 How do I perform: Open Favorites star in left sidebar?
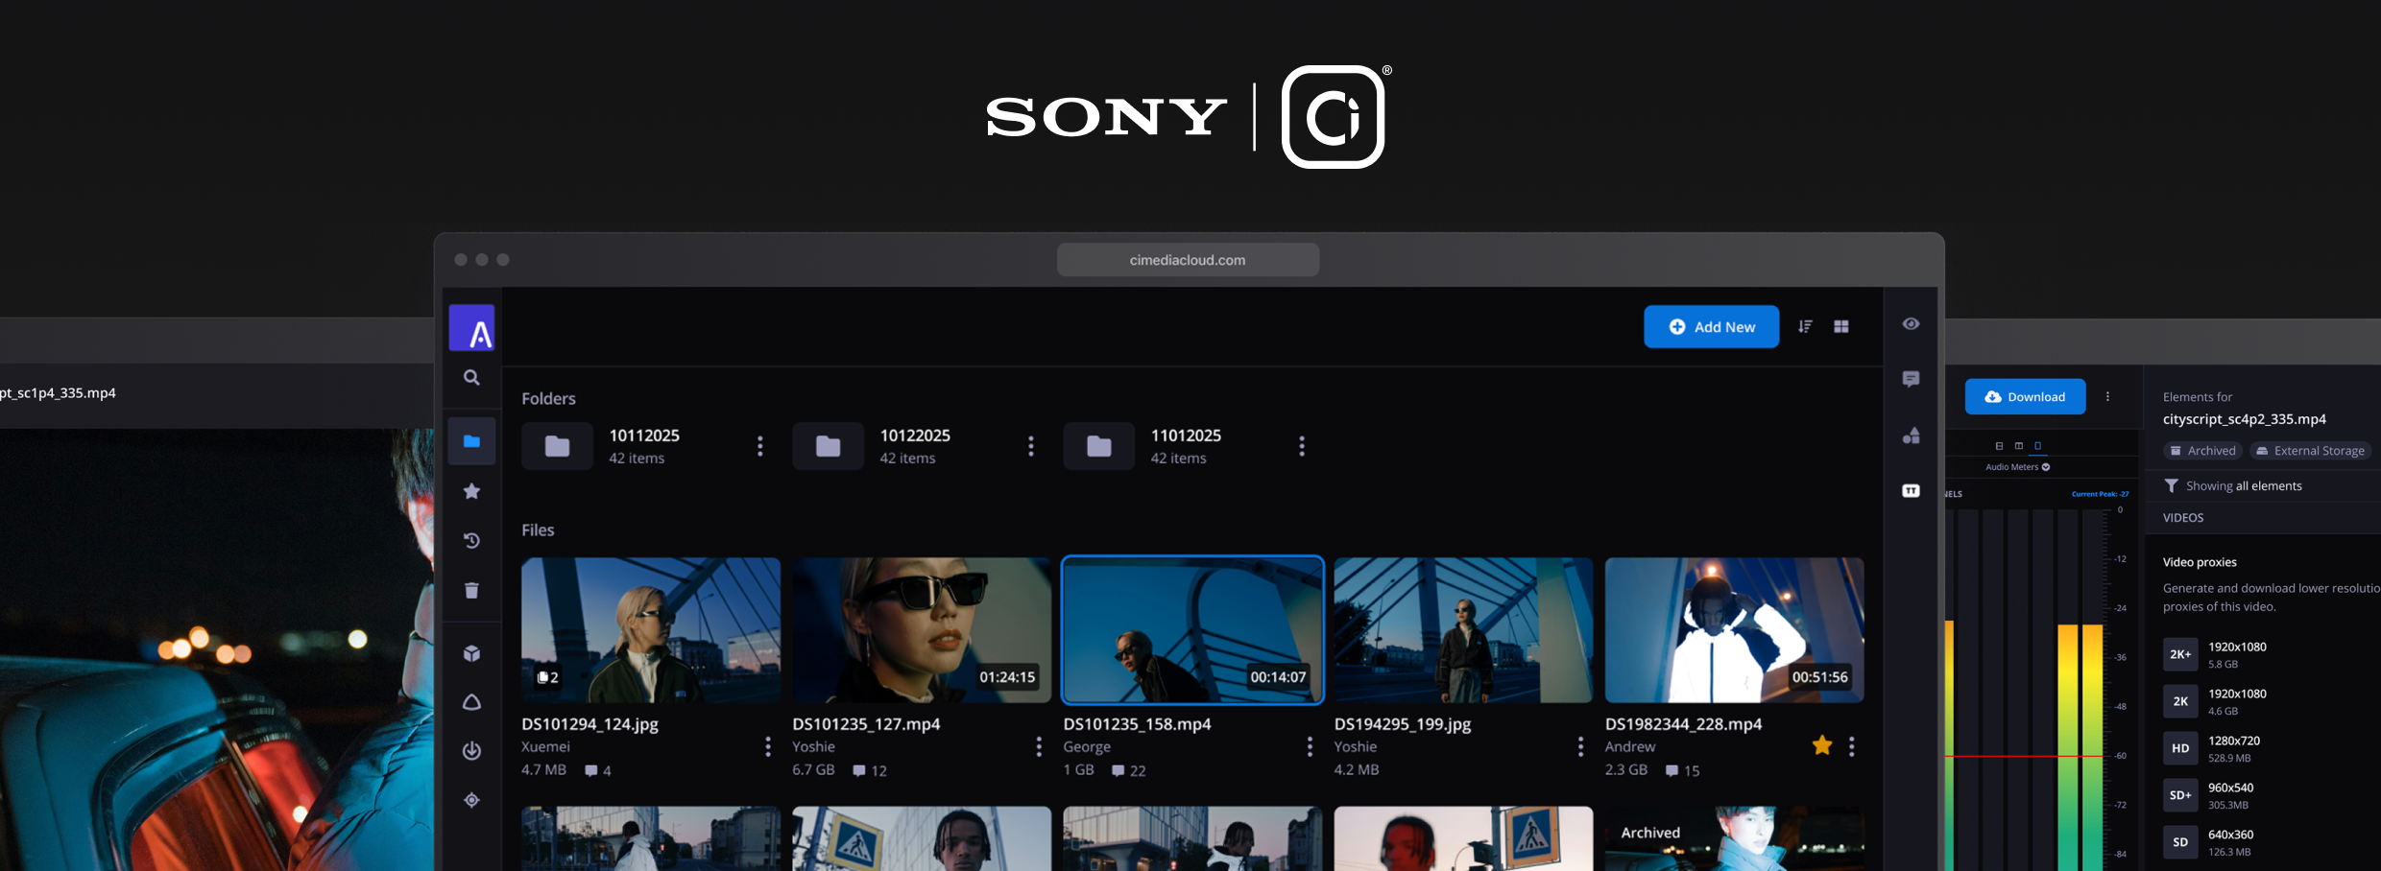tap(471, 491)
